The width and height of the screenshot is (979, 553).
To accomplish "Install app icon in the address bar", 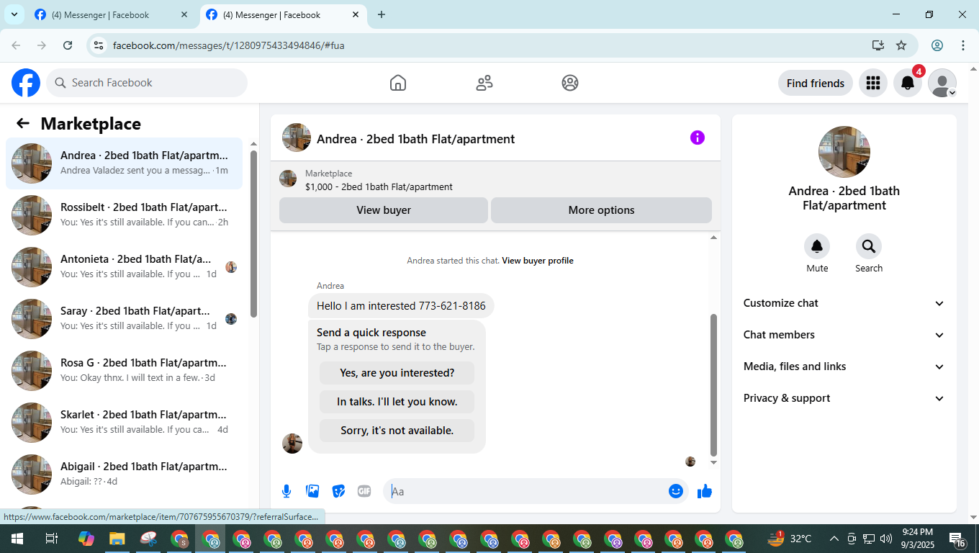I will click(x=878, y=45).
